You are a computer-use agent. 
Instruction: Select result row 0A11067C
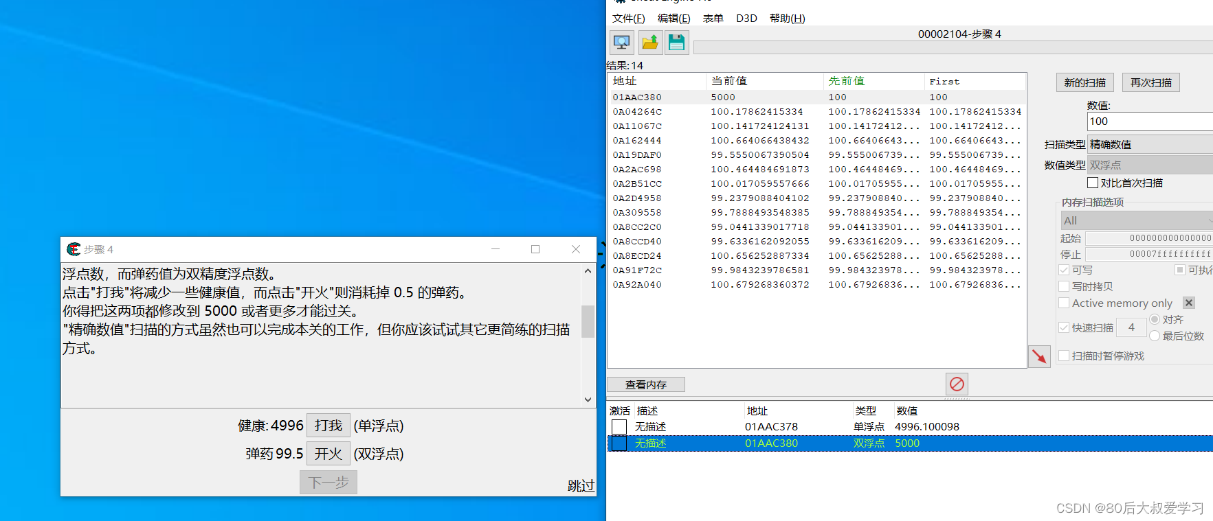click(x=817, y=126)
